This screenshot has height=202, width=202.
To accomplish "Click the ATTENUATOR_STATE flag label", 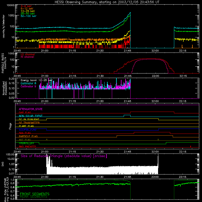I will pyautogui.click(x=31, y=109).
